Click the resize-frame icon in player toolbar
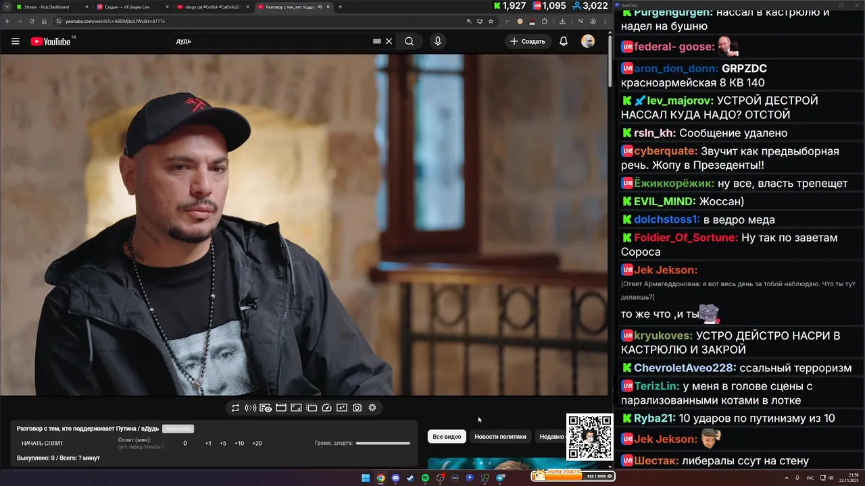Screen dimensions: 865x486 point(296,408)
